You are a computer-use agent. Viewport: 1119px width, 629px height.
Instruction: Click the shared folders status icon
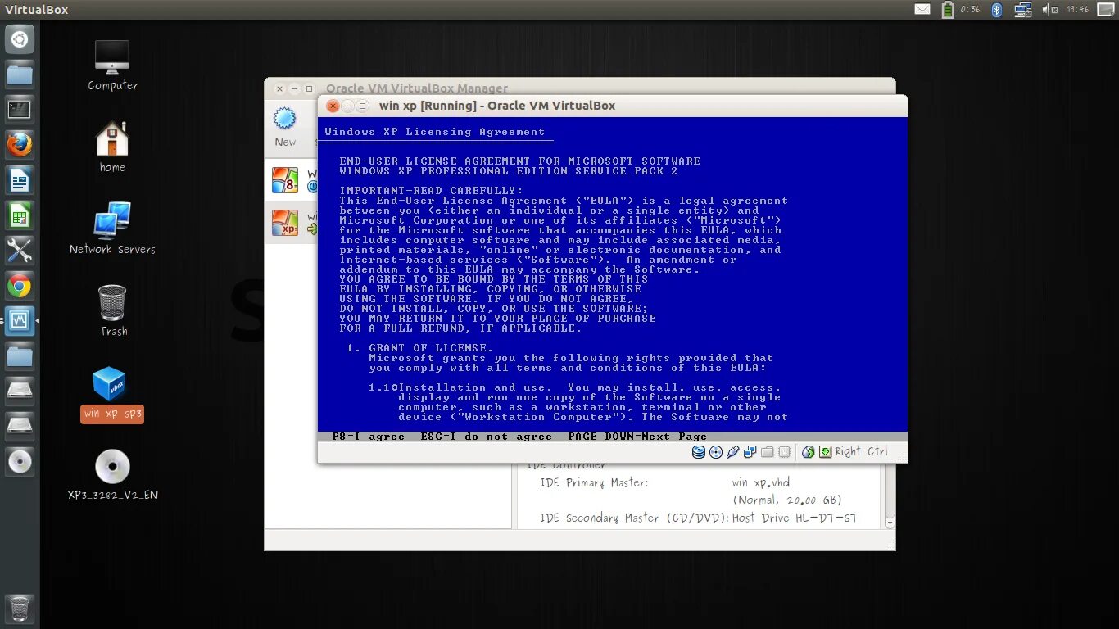768,452
